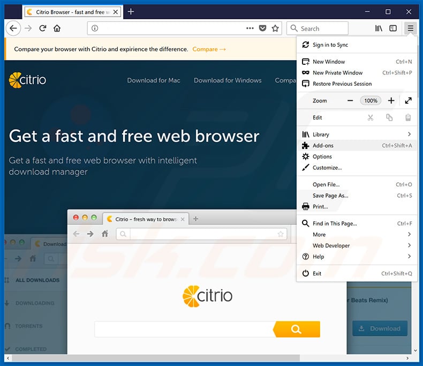This screenshot has width=423, height=366.
Task: Click horizontal scrollbar right arrow
Action: tap(407, 358)
